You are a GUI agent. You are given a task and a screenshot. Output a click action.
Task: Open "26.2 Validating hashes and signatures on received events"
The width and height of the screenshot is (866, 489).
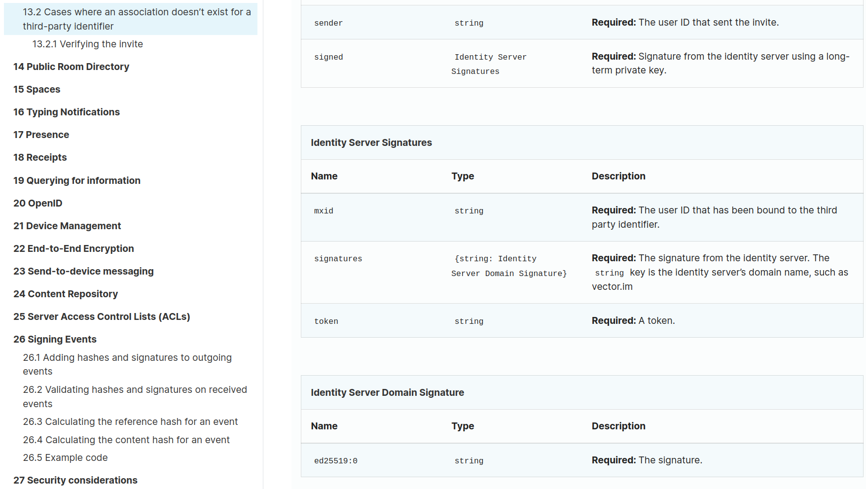pos(135,396)
